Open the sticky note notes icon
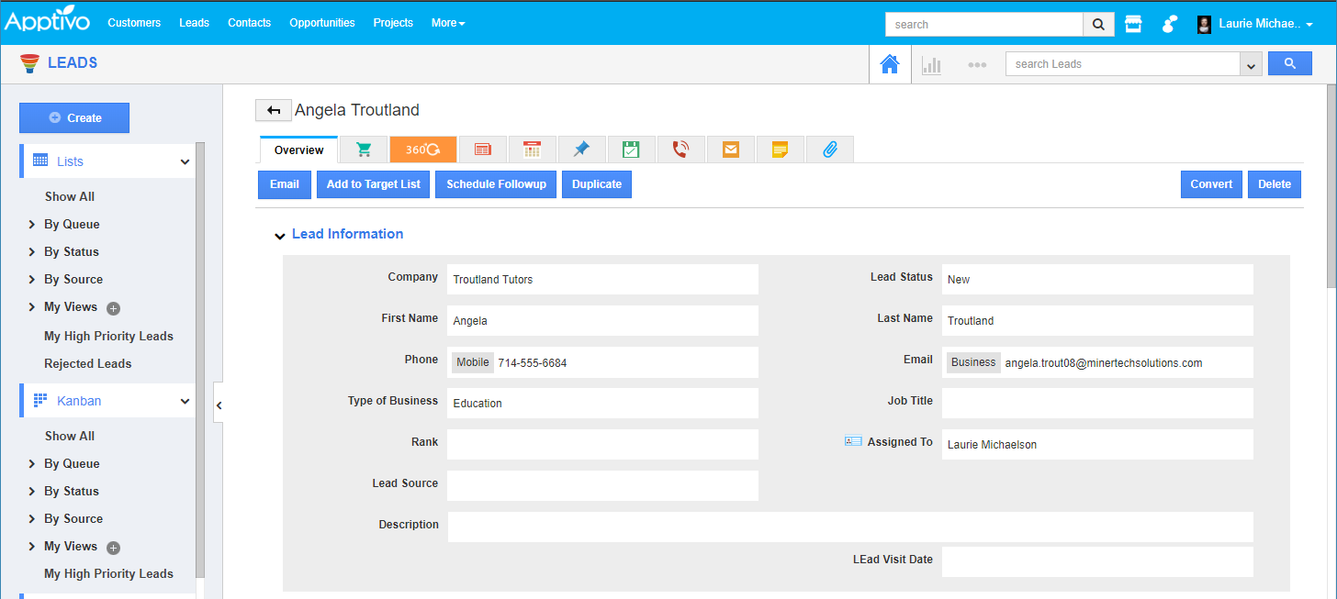Image resolution: width=1337 pixels, height=599 pixels. point(780,149)
